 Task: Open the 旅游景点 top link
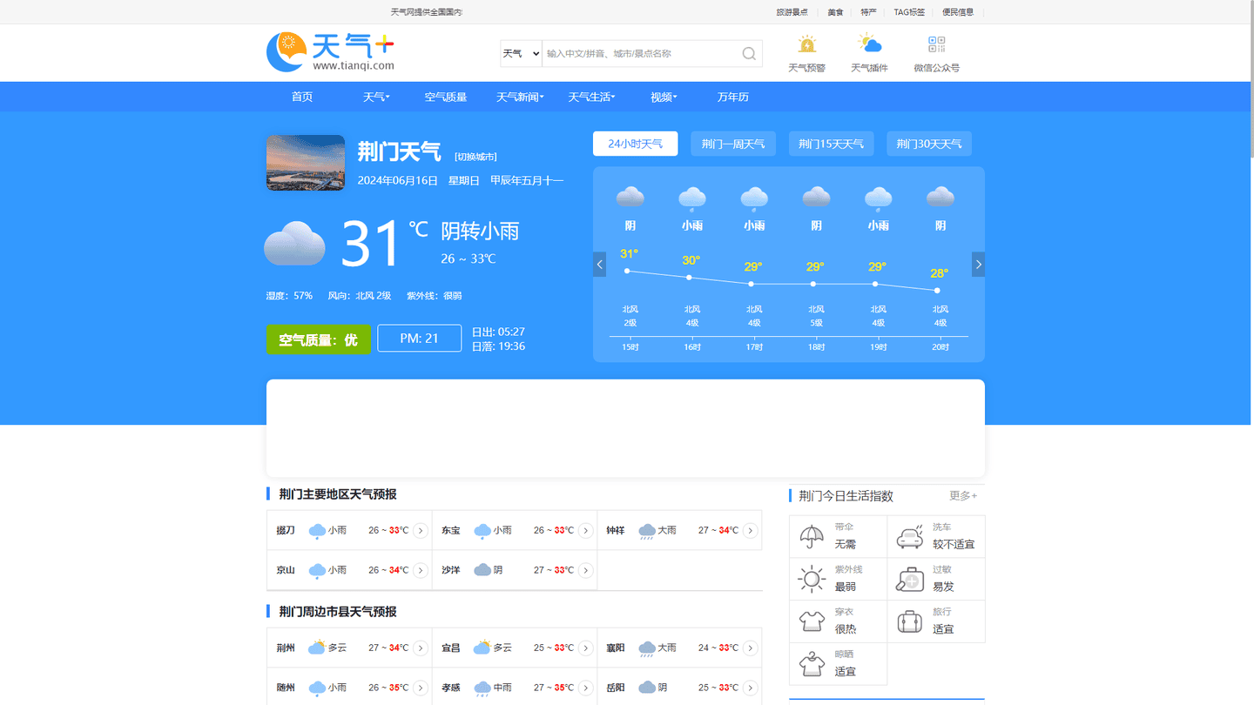[x=792, y=12]
